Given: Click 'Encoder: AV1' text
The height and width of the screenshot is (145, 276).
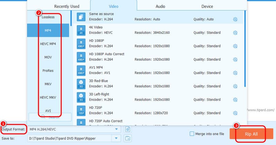Looking at the screenshot, I should pyautogui.click(x=99, y=73).
